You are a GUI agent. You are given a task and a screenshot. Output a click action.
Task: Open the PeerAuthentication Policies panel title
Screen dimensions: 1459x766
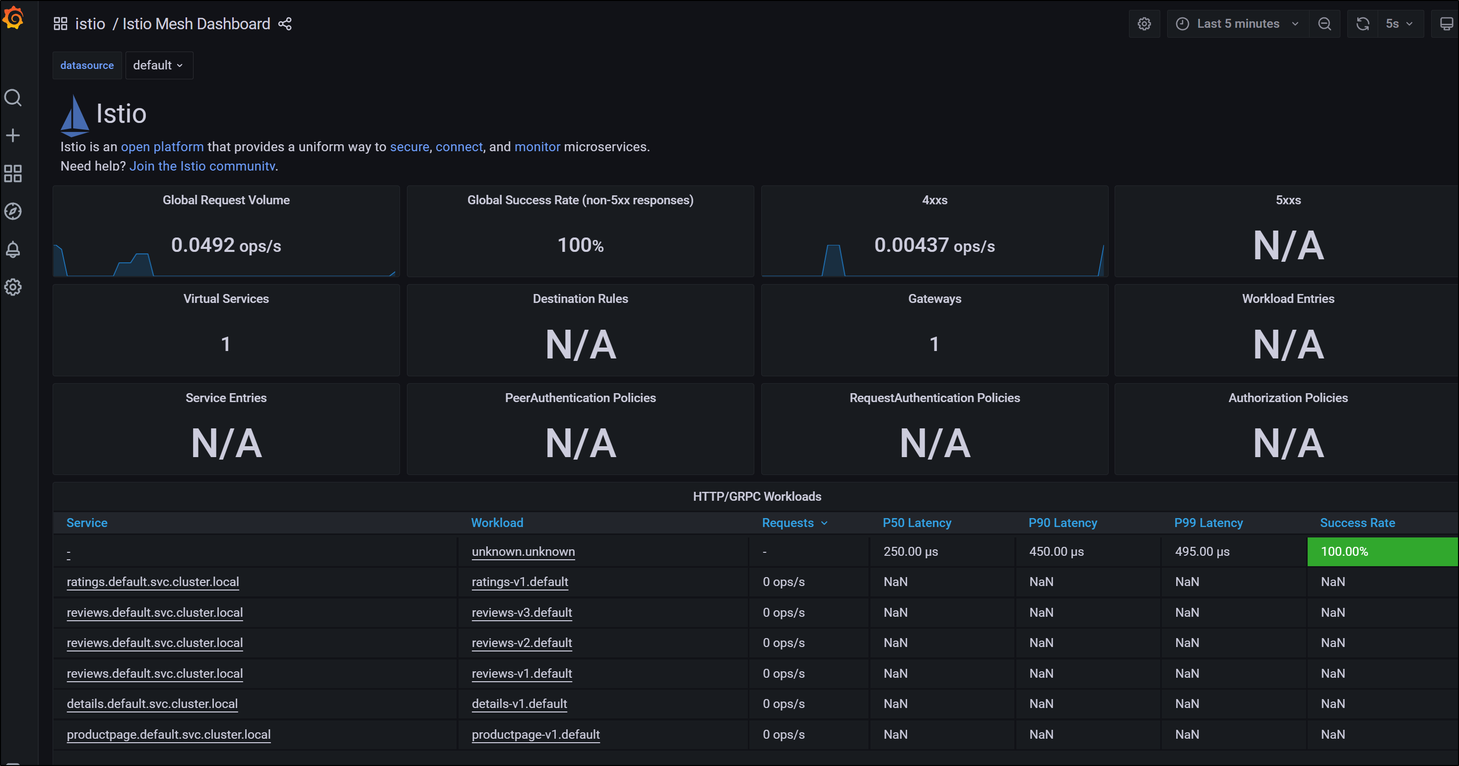tap(580, 398)
